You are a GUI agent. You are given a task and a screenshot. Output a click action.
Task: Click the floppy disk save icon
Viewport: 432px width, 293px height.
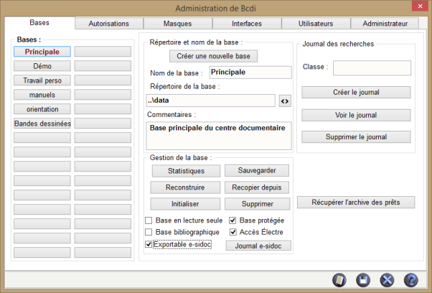364,280
